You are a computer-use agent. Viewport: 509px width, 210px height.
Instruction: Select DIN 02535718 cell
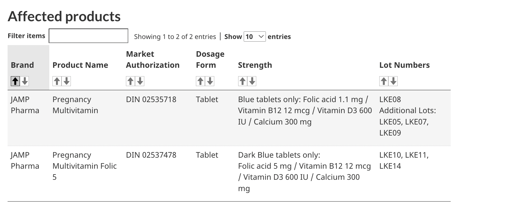(x=151, y=99)
